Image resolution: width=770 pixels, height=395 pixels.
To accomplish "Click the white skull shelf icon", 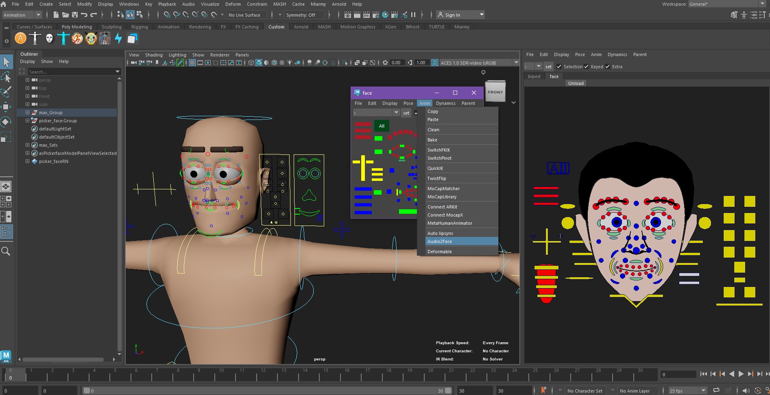I will point(49,39).
